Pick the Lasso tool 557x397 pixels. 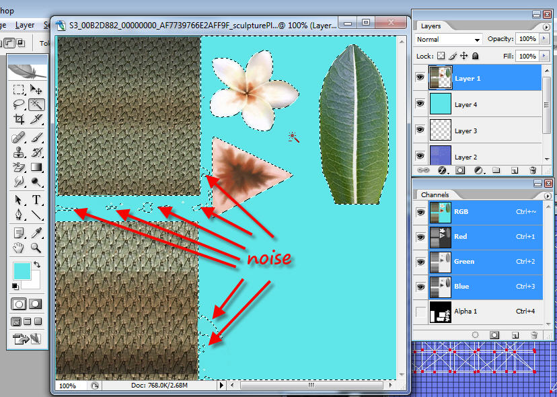[19, 104]
